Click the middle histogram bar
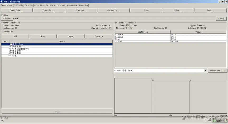This screenshot has width=228, height=124. (x=170, y=97)
